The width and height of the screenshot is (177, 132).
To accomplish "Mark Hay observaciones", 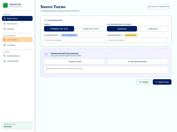I will [x=137, y=62].
